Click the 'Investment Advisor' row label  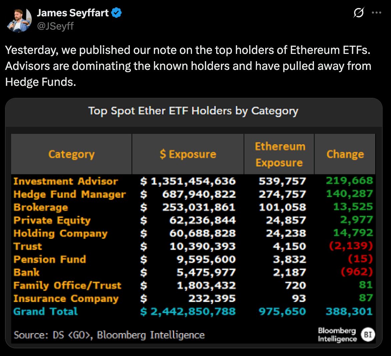click(66, 181)
